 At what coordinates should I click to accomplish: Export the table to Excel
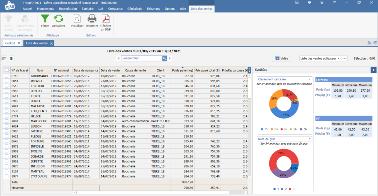coord(12,58)
